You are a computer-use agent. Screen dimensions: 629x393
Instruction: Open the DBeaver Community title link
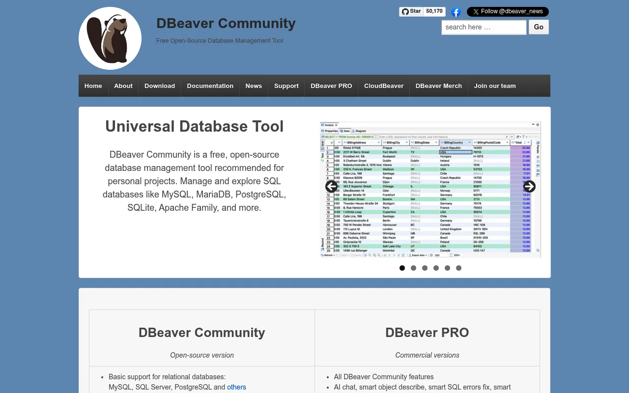click(x=226, y=23)
